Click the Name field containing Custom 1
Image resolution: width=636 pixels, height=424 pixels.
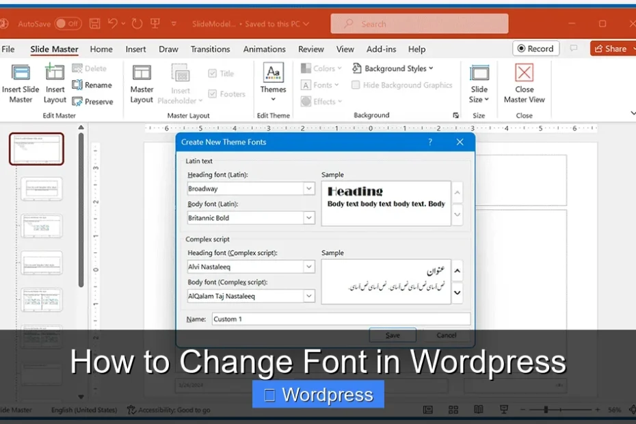(341, 319)
